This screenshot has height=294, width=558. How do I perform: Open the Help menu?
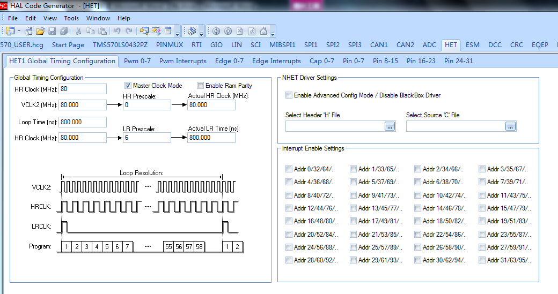(x=124, y=18)
